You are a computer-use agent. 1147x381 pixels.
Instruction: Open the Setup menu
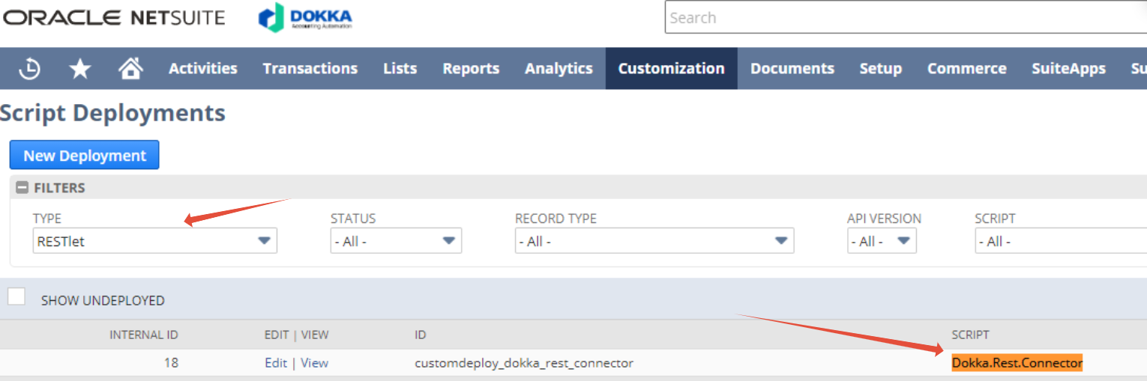881,68
